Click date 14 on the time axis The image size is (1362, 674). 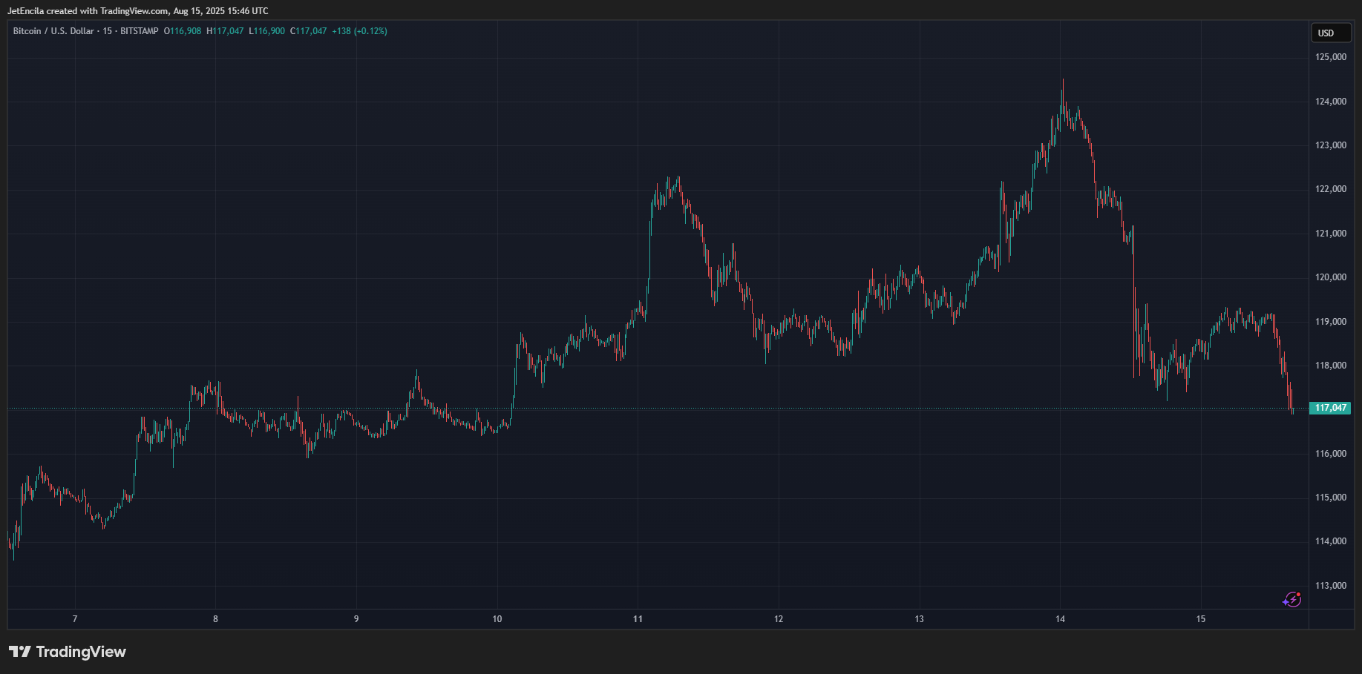click(x=1060, y=619)
